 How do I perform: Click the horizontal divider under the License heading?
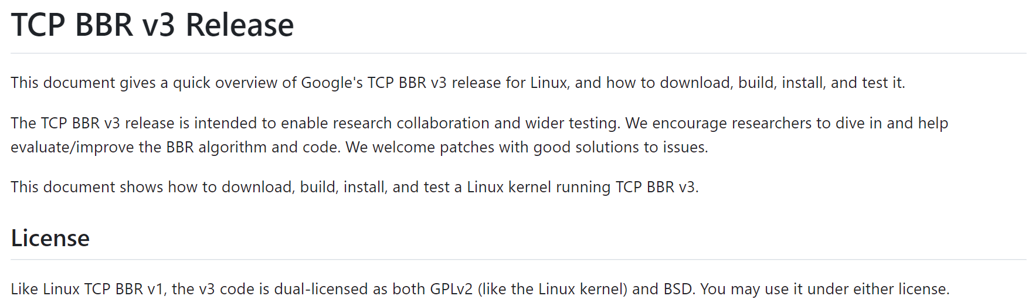518,259
